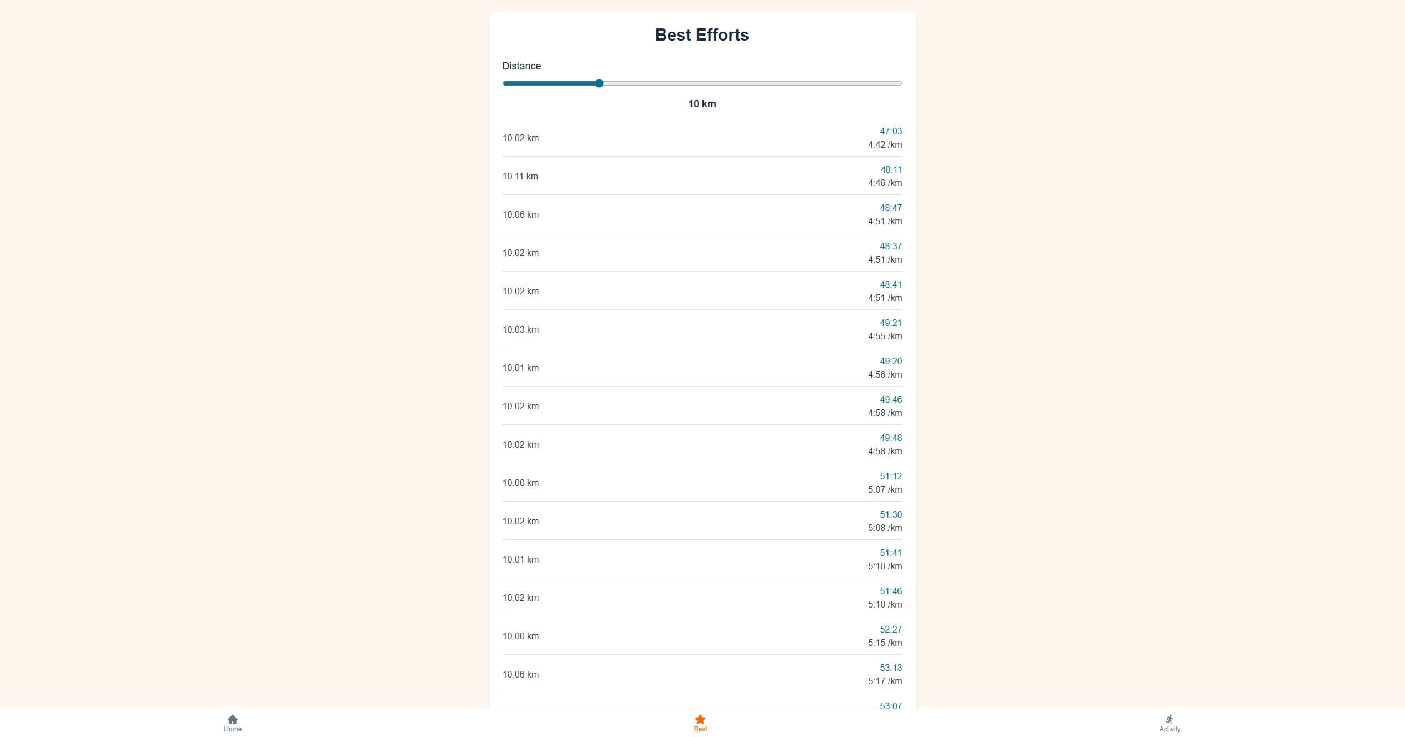Image resolution: width=1405 pixels, height=737 pixels.
Task: Select the 10.11 km effort row
Action: click(702, 176)
